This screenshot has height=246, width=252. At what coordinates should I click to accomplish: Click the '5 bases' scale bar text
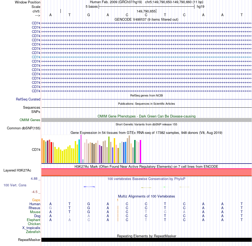pyautogui.click(x=92, y=7)
